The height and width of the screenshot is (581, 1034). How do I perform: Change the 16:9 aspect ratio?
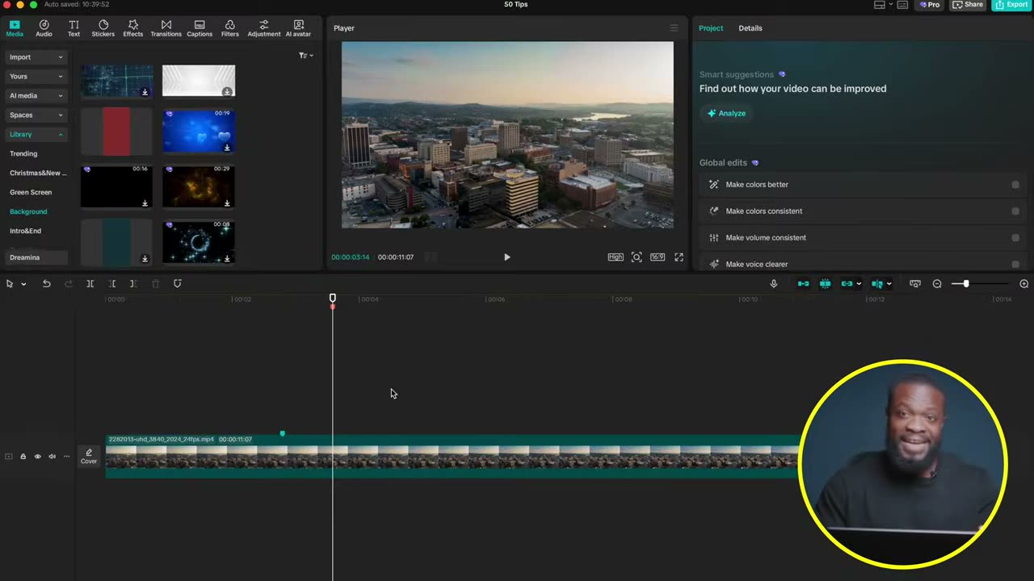click(x=658, y=257)
